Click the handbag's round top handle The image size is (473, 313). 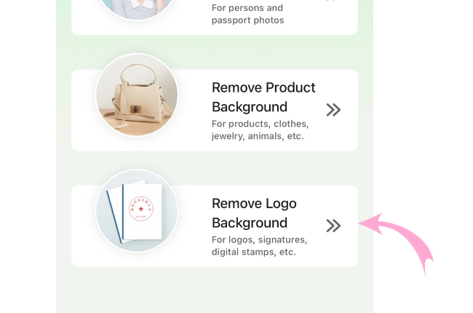tap(138, 74)
